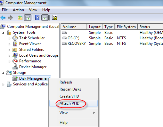Choose Create VHD from context menu
The width and height of the screenshot is (163, 127).
73,96
